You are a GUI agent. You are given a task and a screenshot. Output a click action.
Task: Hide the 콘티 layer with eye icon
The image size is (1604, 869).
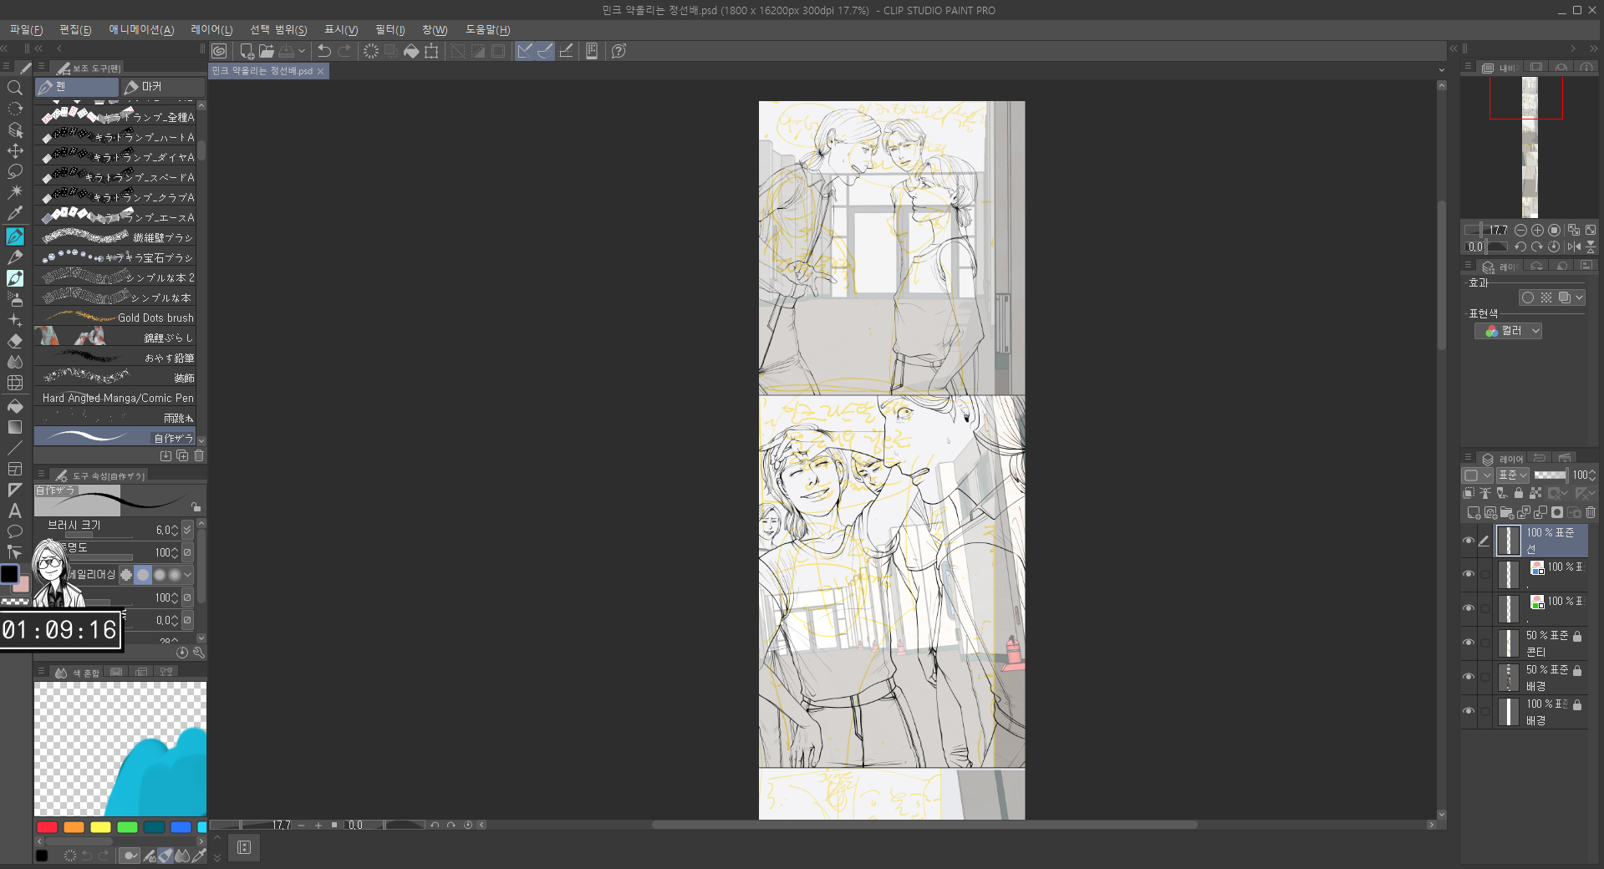coord(1469,643)
